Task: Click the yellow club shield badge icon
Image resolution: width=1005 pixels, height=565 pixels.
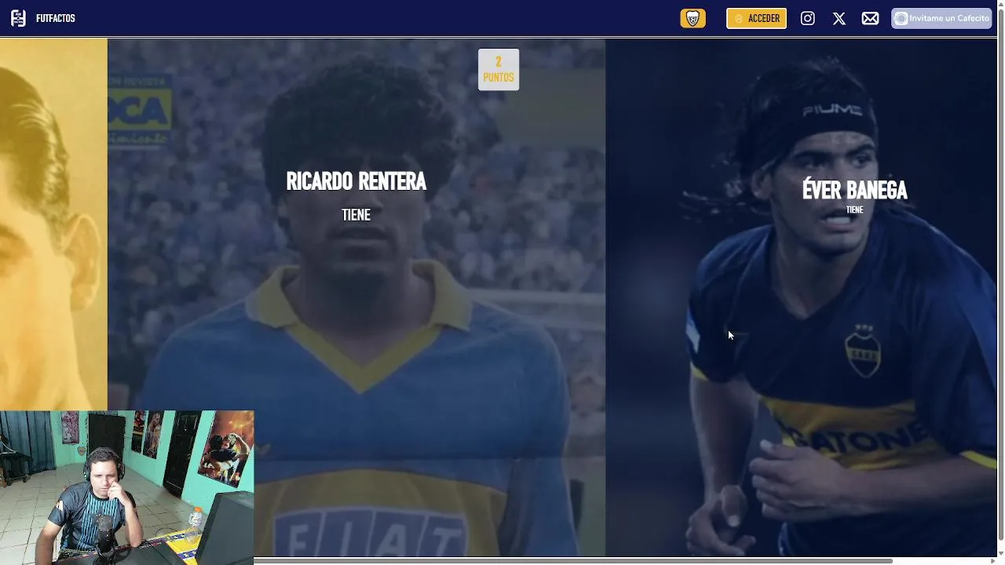Action: (x=693, y=18)
